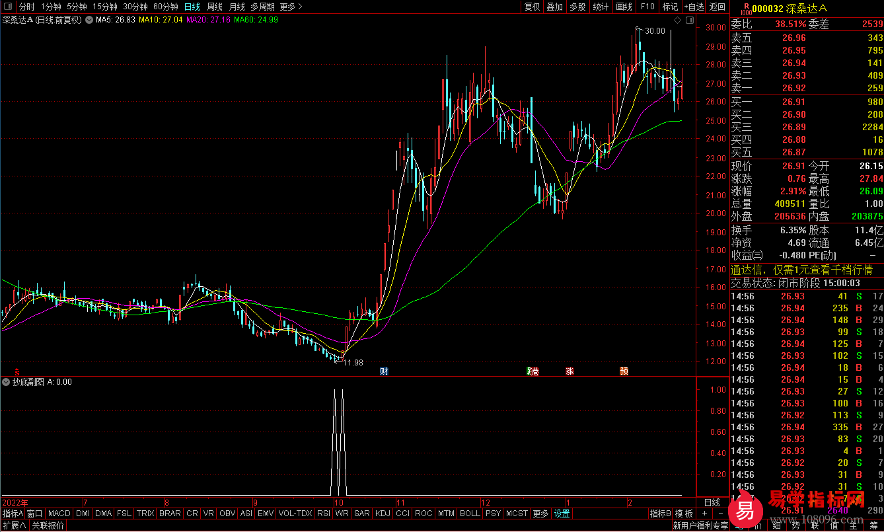Click the 标记 mark button
Viewport: 884px width, 532px height.
[x=670, y=7]
